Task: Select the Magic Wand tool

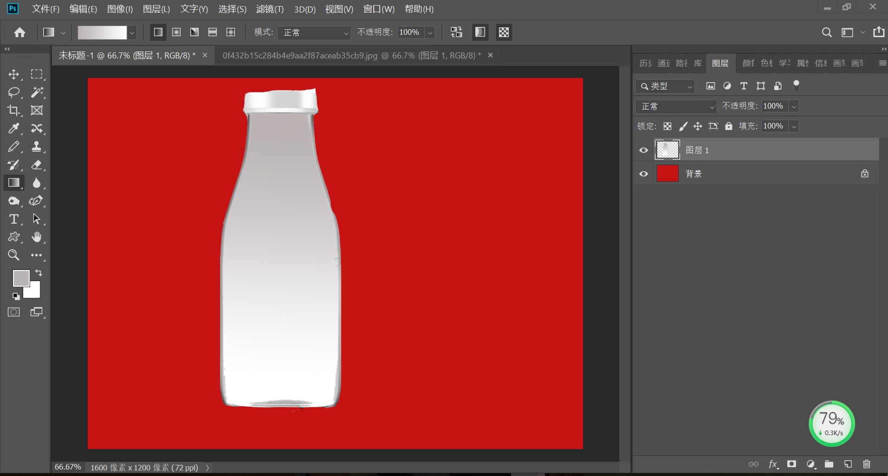Action: 37,92
